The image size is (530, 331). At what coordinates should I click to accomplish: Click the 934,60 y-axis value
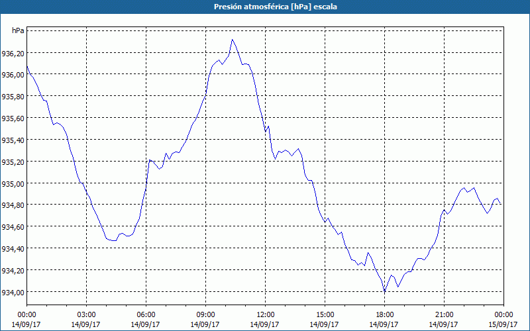(13, 226)
